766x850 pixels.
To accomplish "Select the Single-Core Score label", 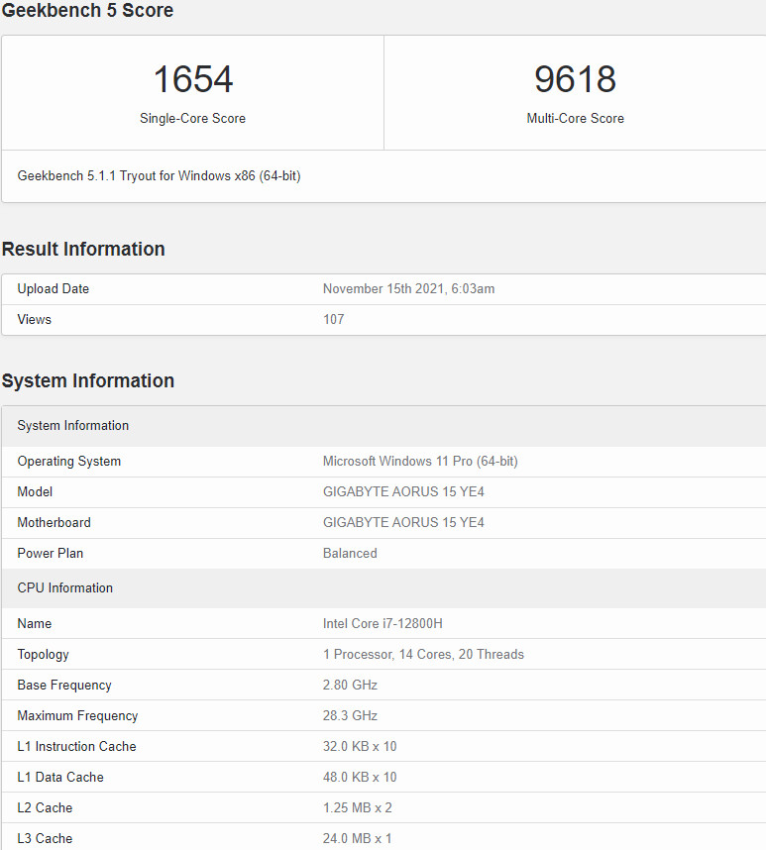I will [x=192, y=118].
